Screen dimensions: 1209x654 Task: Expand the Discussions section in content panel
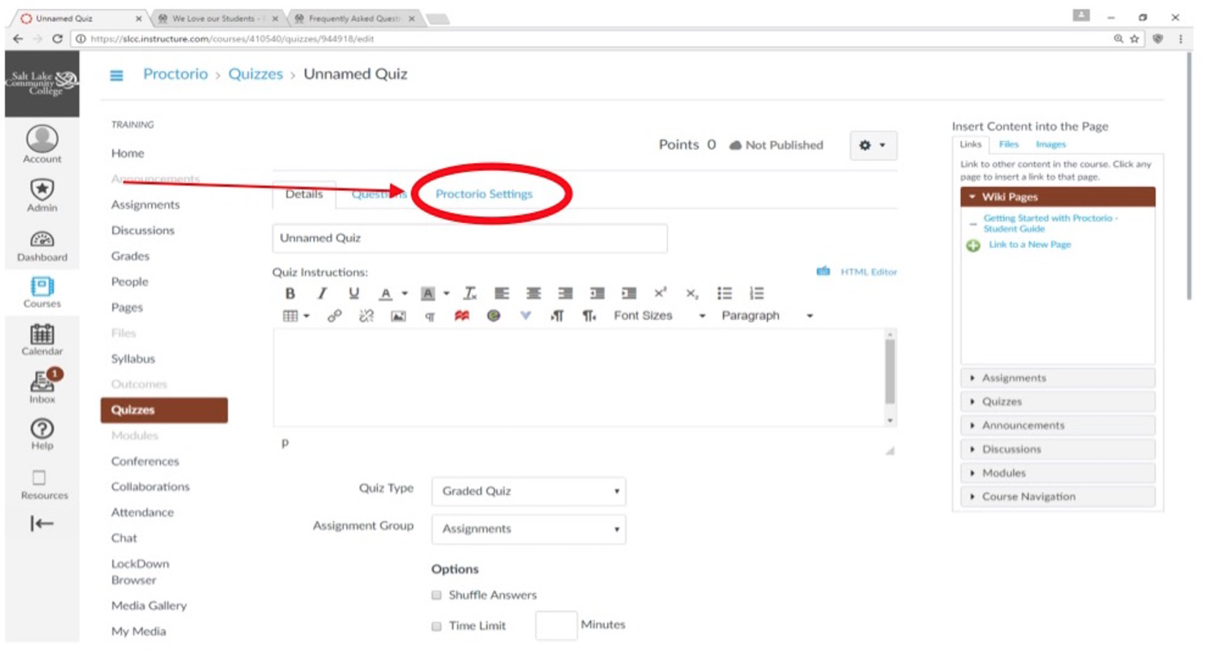click(x=1057, y=449)
